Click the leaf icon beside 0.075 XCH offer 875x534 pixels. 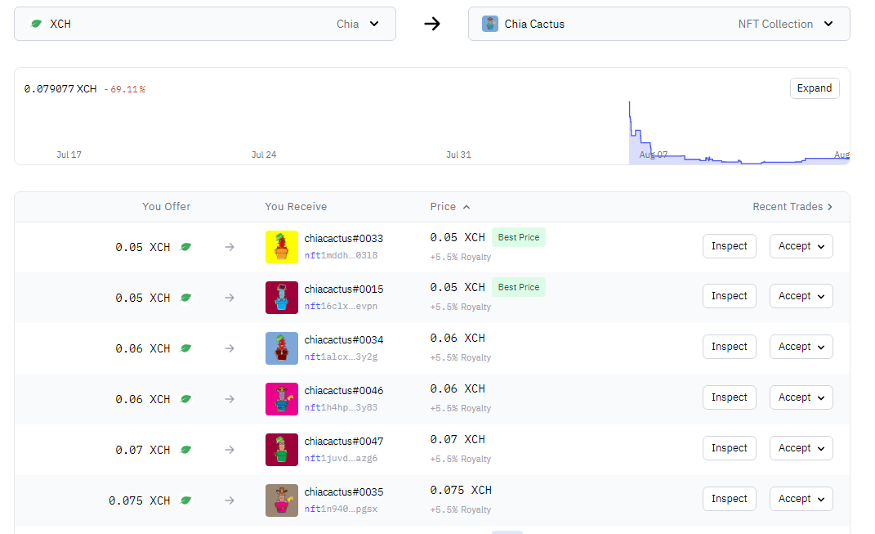(x=185, y=500)
